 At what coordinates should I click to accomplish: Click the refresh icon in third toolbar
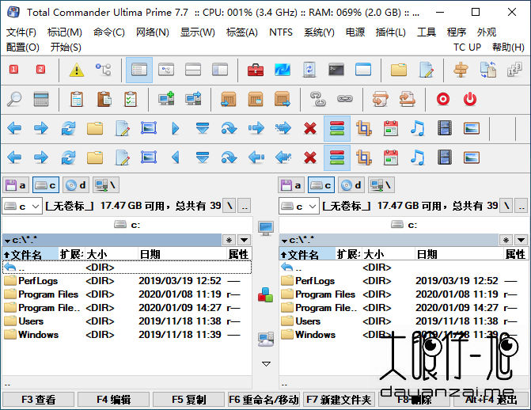pos(68,128)
